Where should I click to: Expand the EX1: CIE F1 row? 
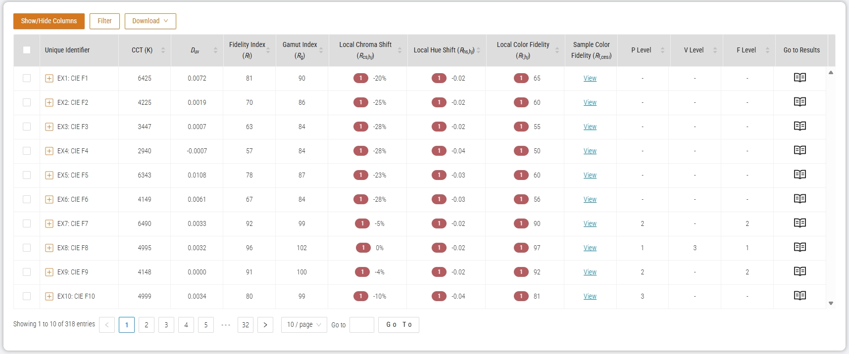49,78
